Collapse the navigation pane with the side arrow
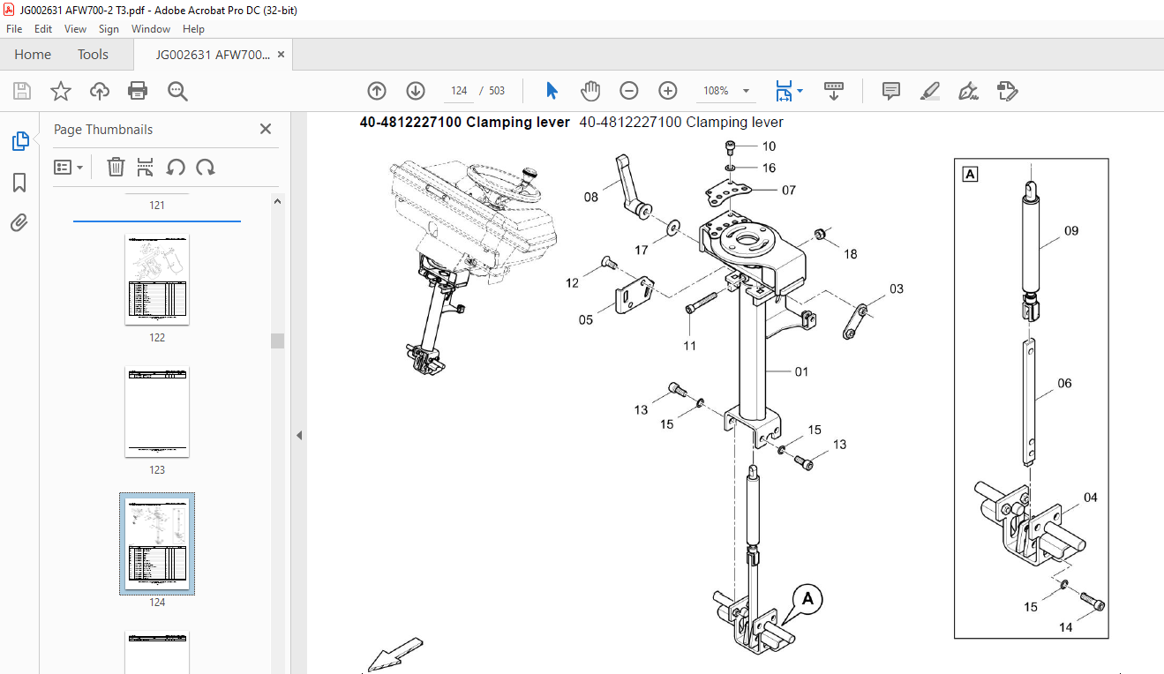Viewport: 1164px width, 674px height. pyautogui.click(x=298, y=435)
